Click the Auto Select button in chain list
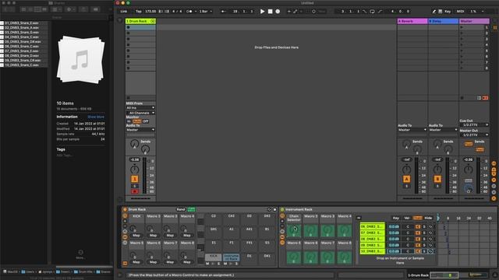 359,218
